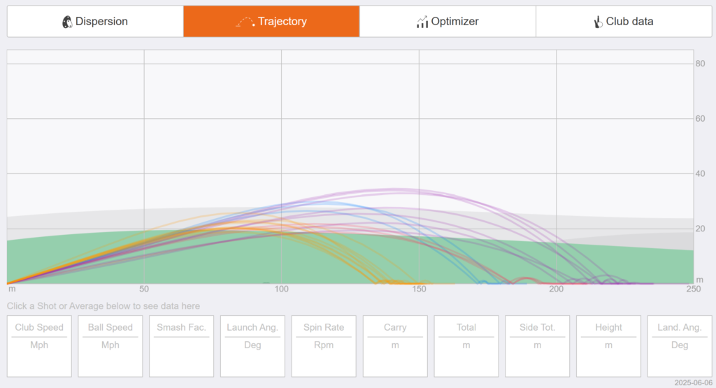
Task: Select the Launch Ang. data box
Action: (252, 346)
